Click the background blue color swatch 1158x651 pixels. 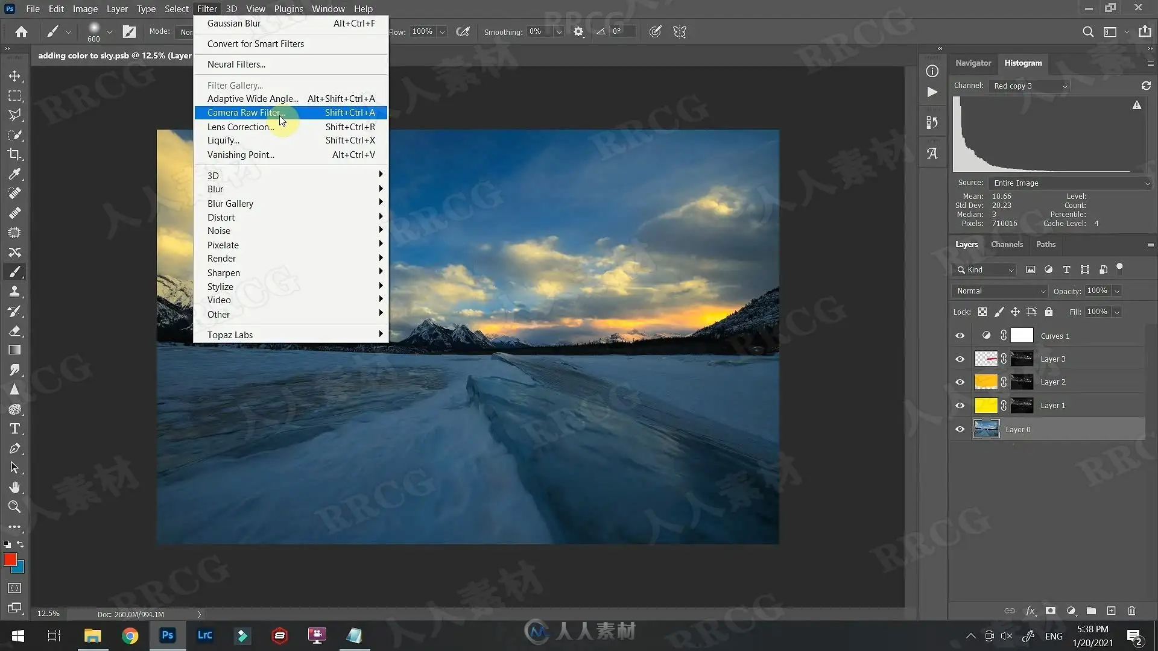(x=19, y=568)
